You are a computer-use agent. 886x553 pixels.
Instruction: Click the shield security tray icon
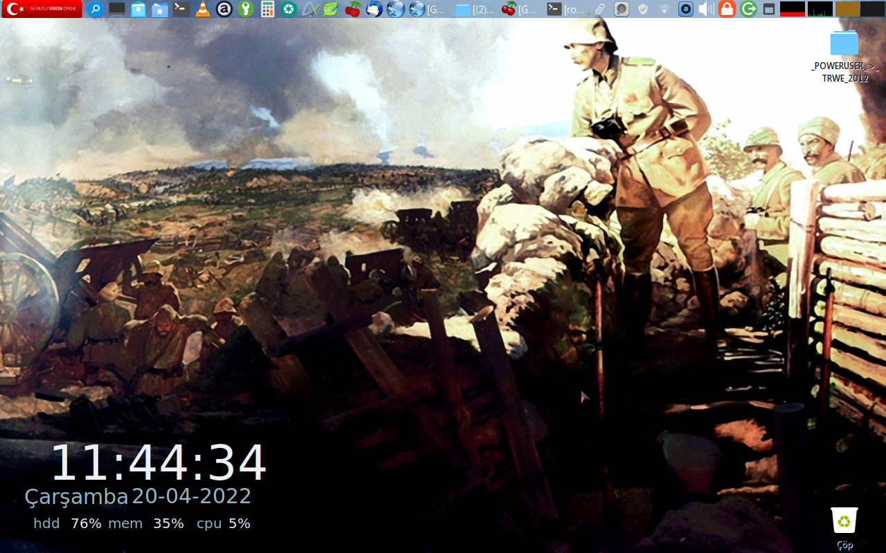click(643, 9)
